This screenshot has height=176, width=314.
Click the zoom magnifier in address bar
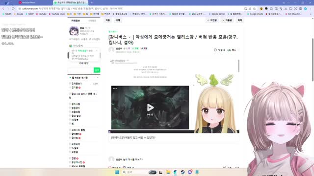coord(254,9)
